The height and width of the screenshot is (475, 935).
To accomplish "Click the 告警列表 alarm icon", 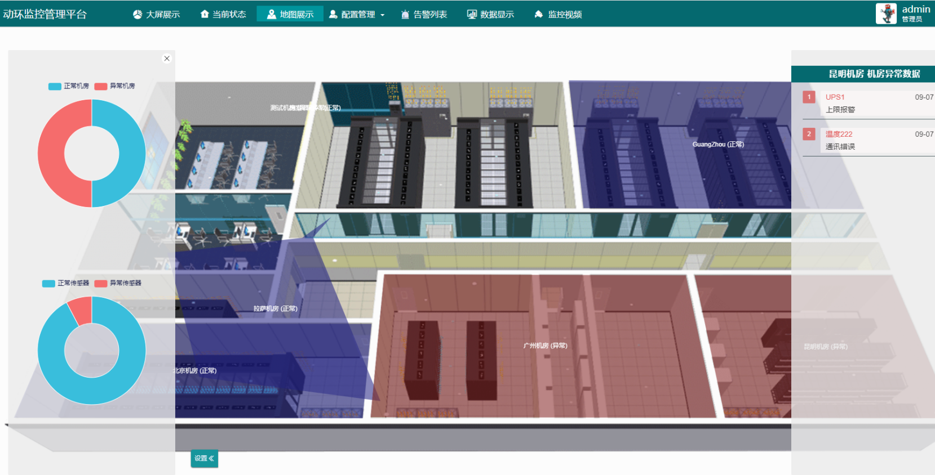I will (x=405, y=15).
